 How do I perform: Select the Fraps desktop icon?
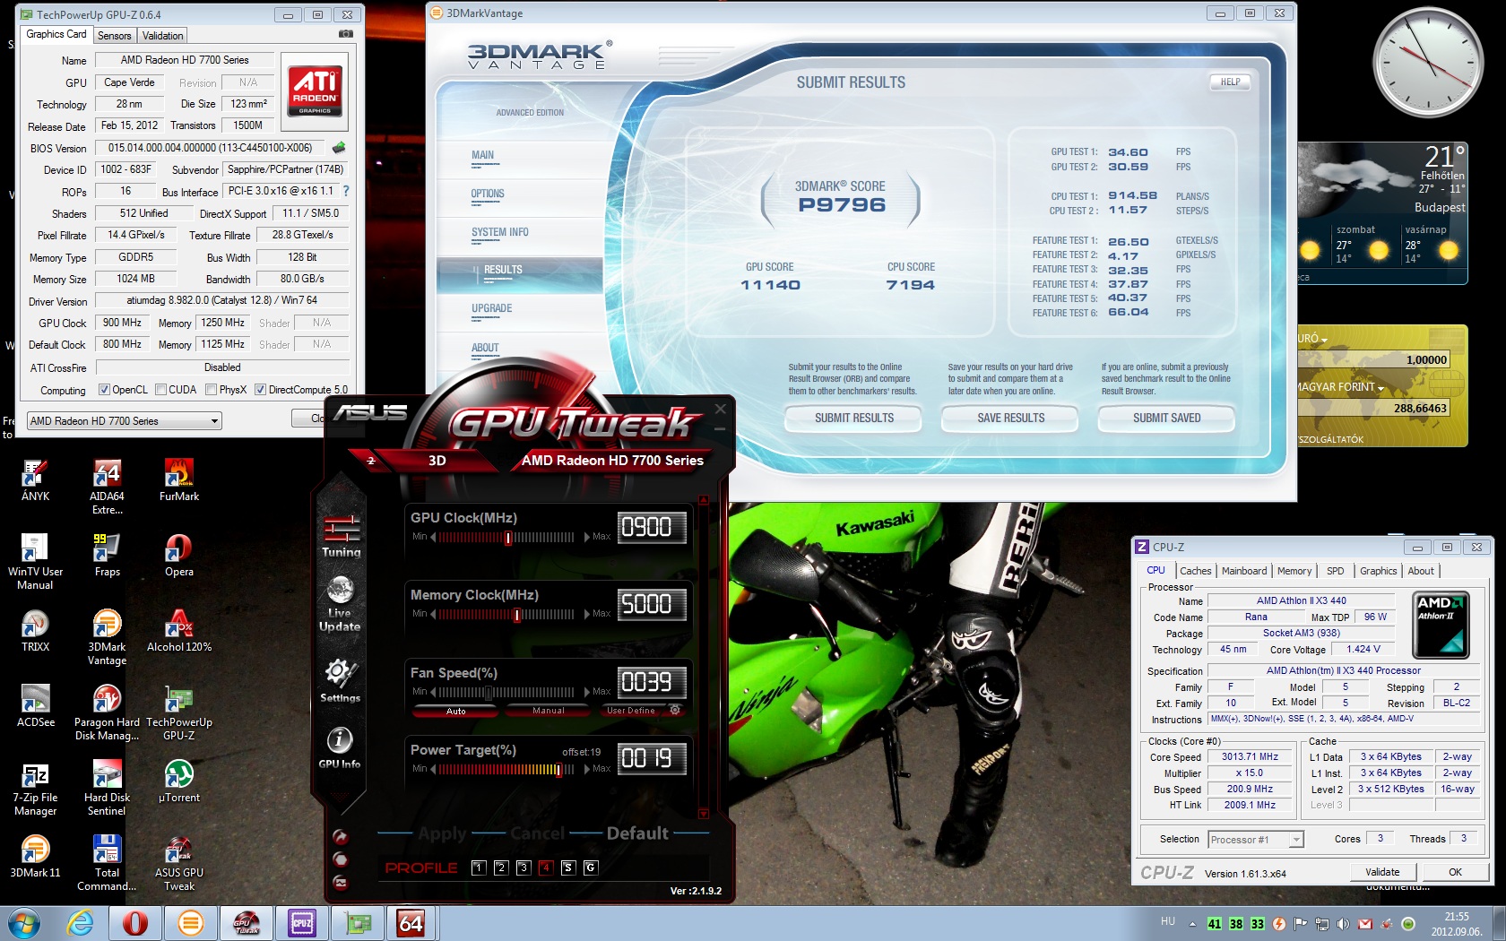click(107, 555)
